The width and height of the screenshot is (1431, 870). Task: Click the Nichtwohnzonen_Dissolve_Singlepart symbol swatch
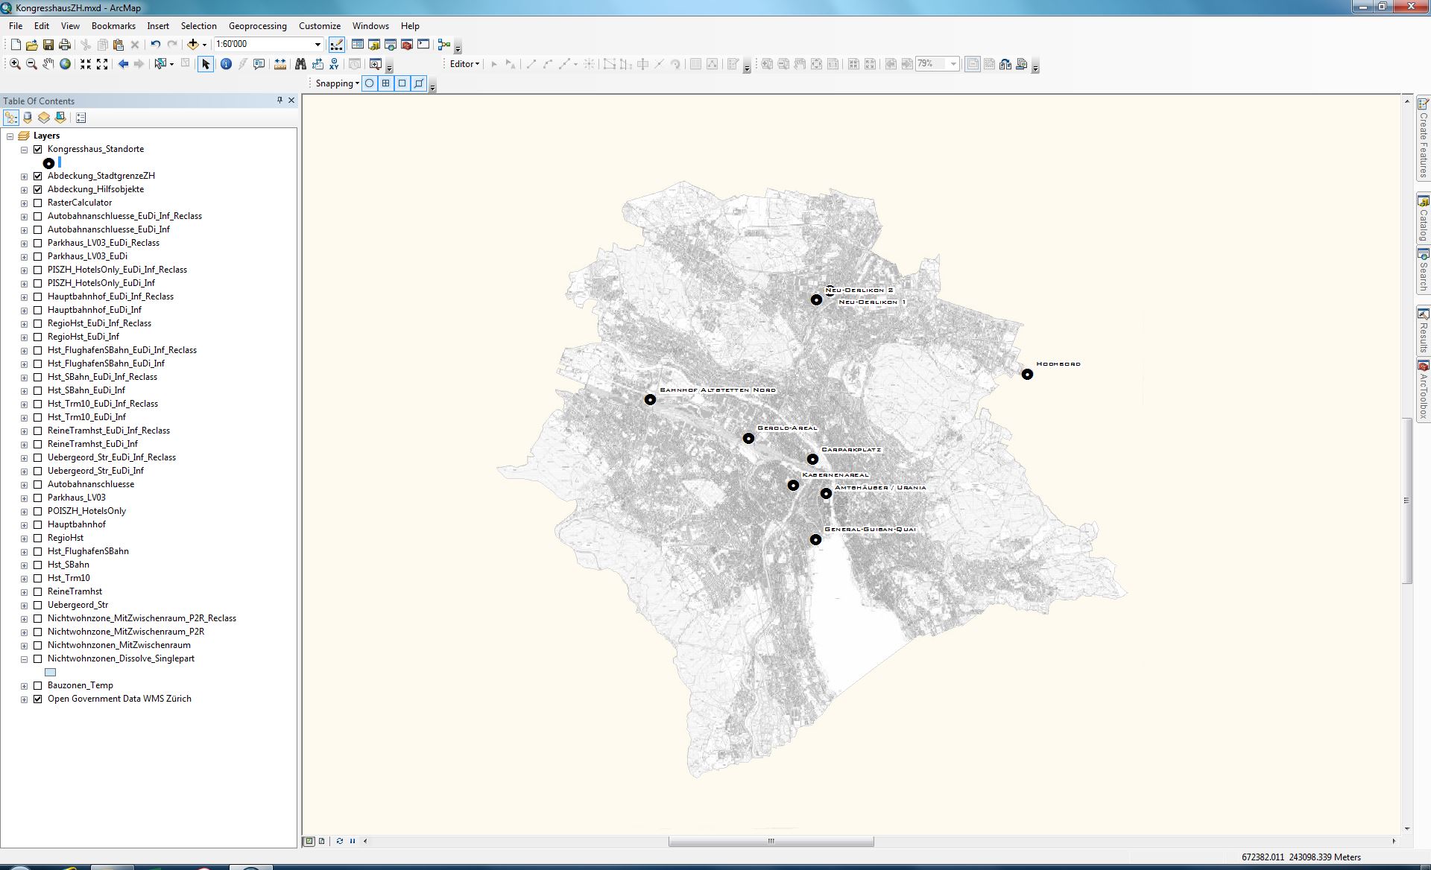[x=51, y=672]
